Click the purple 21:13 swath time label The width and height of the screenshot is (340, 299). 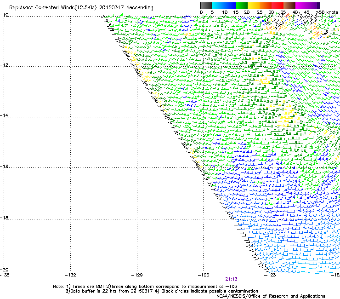(x=232, y=279)
